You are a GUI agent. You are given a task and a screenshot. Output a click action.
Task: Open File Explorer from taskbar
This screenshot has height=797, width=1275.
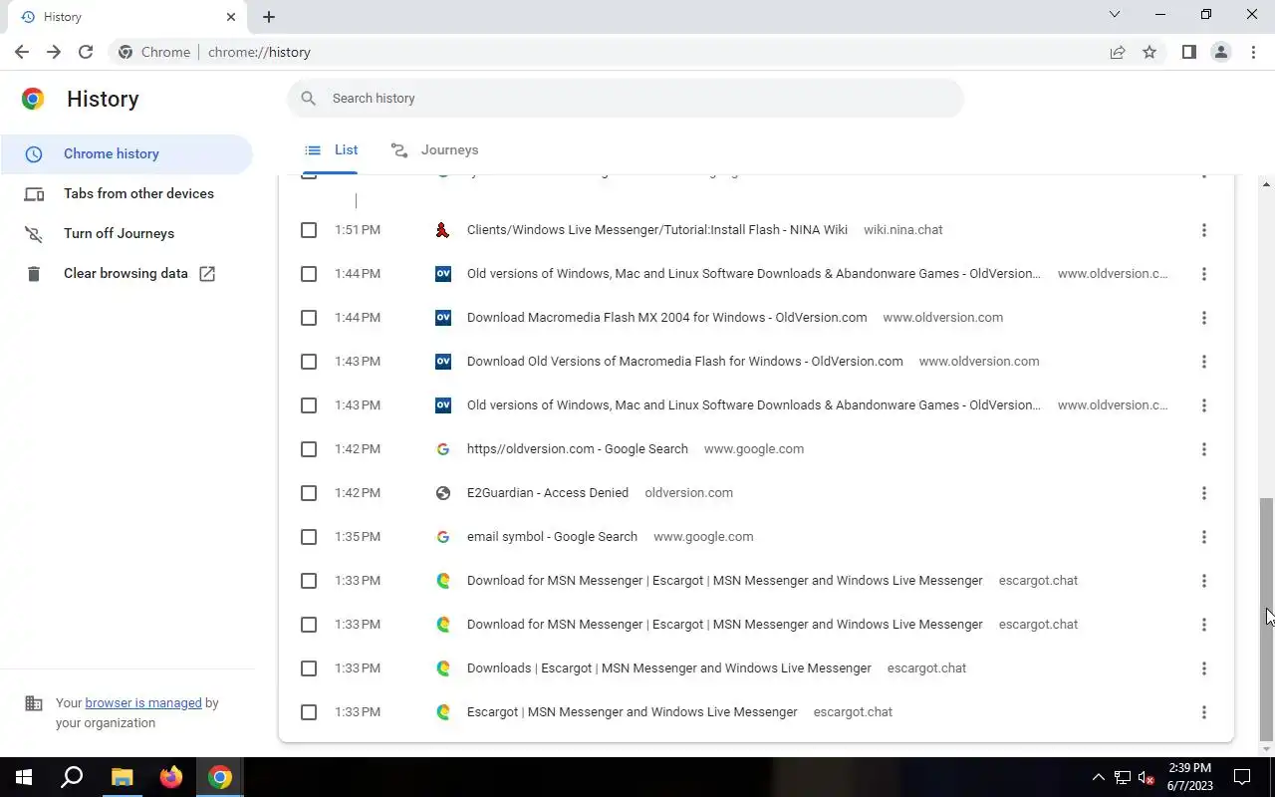122,777
